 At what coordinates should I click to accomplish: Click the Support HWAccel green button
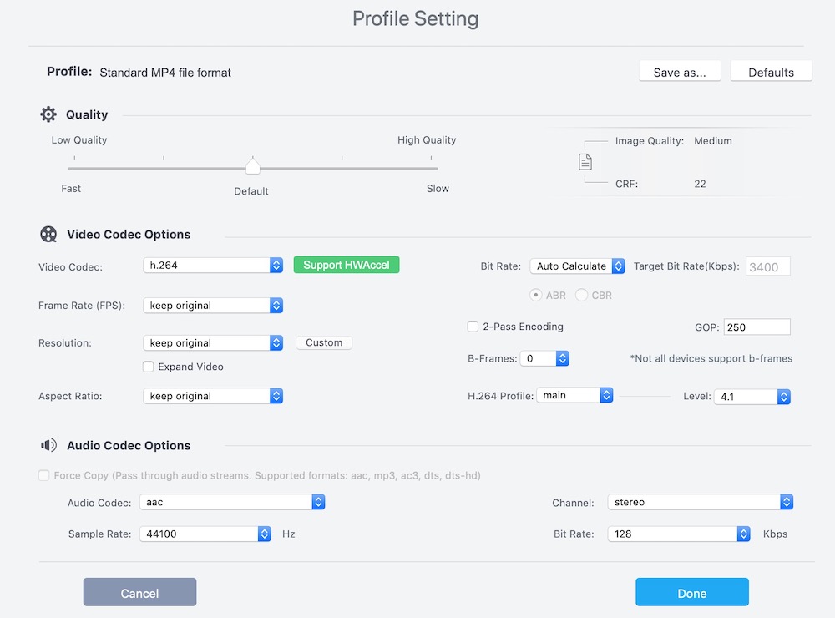pos(347,265)
